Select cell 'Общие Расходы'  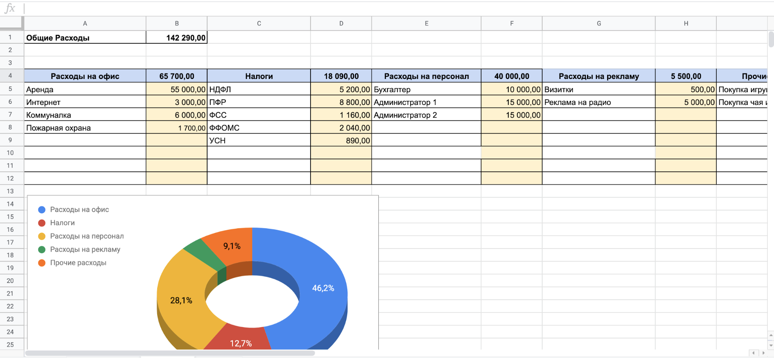tap(85, 38)
